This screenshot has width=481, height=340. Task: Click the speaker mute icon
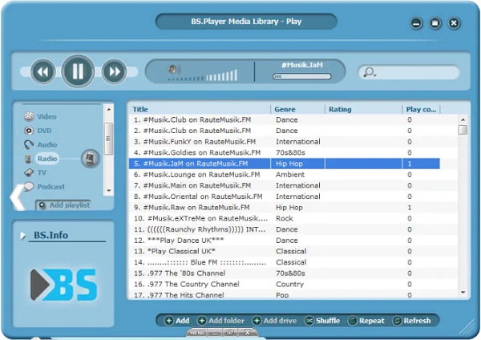click(x=174, y=69)
